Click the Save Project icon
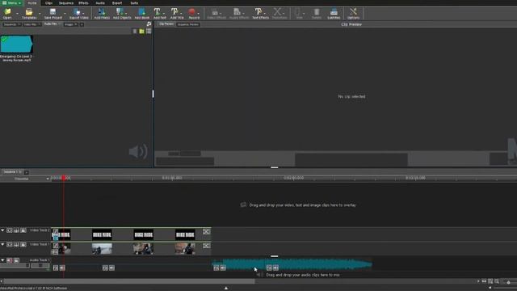The image size is (517, 291). point(53,12)
